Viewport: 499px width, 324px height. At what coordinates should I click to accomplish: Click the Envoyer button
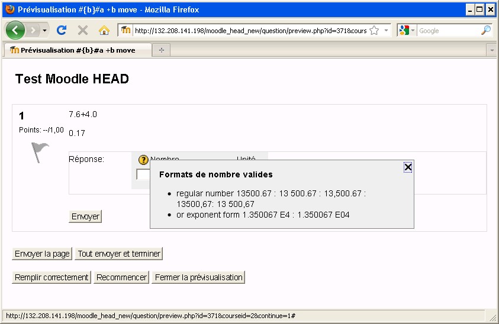(85, 216)
